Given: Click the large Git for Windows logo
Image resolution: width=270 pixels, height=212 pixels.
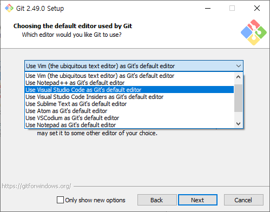Looking at the screenshot, I should 254,32.
